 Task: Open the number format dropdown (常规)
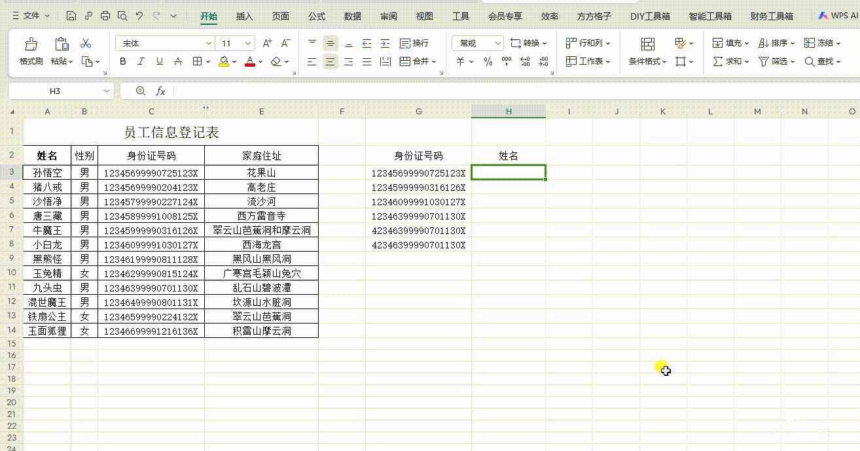[x=497, y=43]
